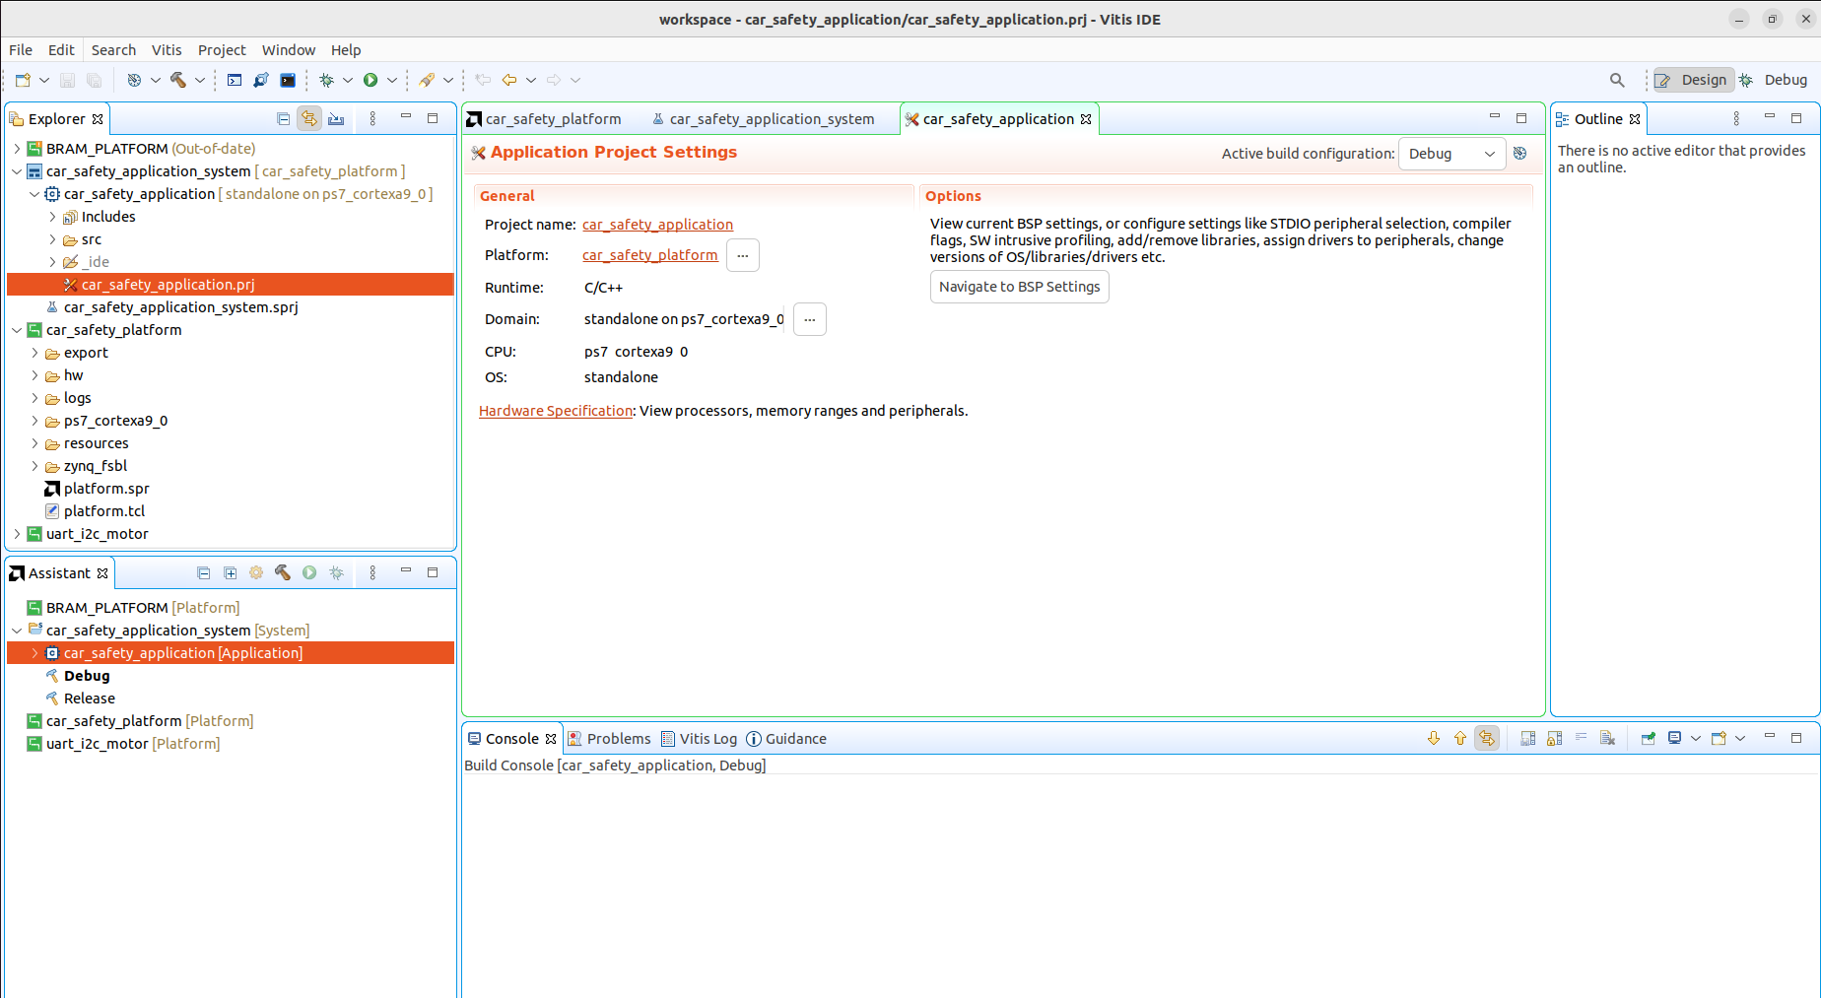Click the Debug bug icon in toolbar
This screenshot has height=998, width=1821.
pyautogui.click(x=327, y=80)
